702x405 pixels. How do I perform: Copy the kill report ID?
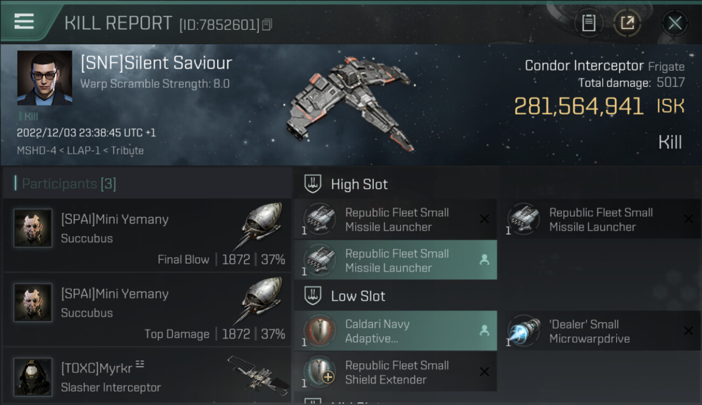pyautogui.click(x=267, y=25)
